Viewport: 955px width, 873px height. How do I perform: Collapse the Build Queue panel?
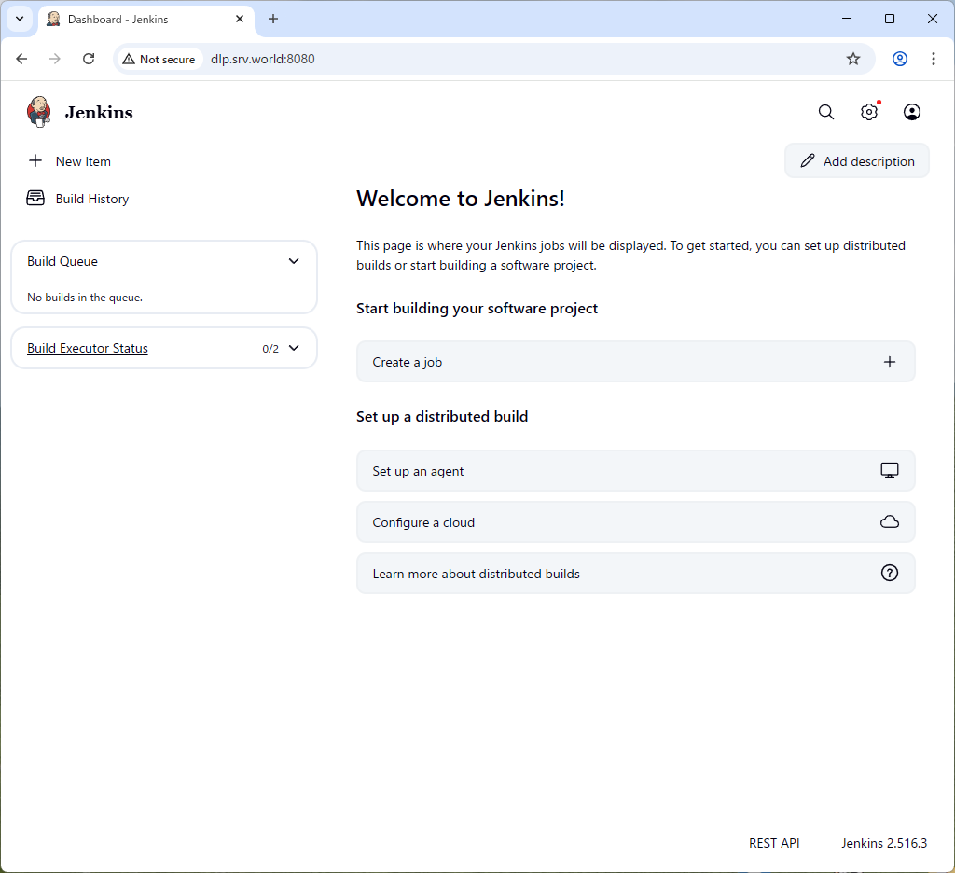(294, 261)
